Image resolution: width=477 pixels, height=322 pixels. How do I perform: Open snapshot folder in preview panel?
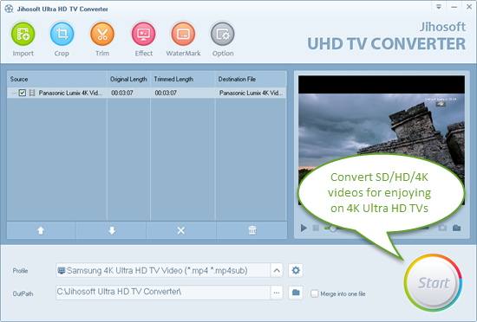(456, 228)
